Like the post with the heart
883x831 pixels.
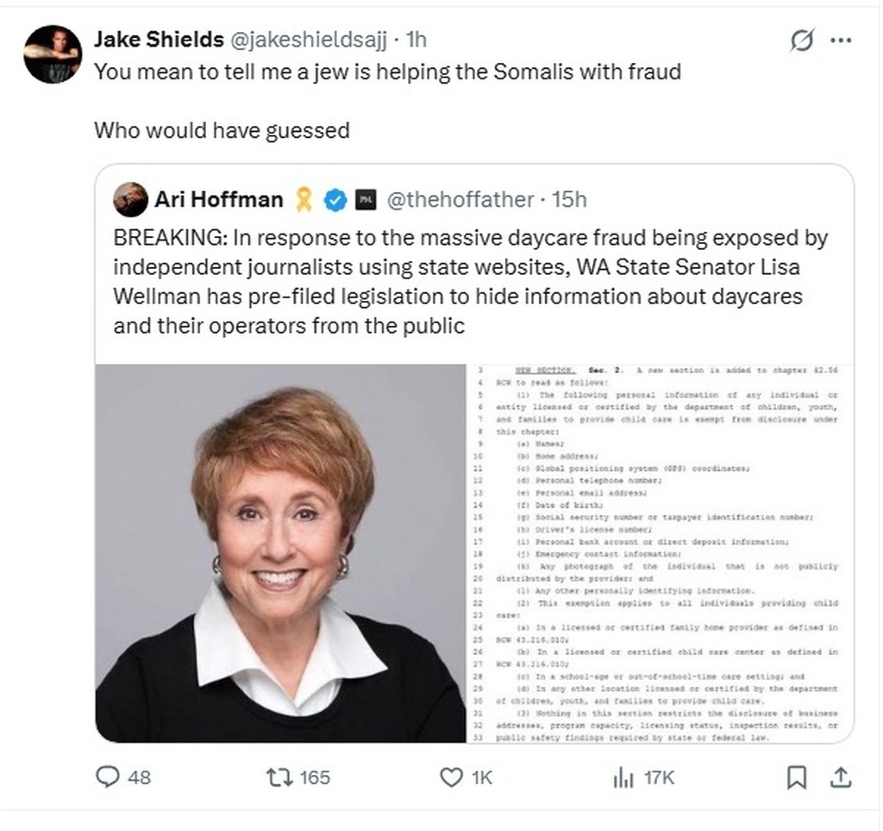tap(451, 777)
